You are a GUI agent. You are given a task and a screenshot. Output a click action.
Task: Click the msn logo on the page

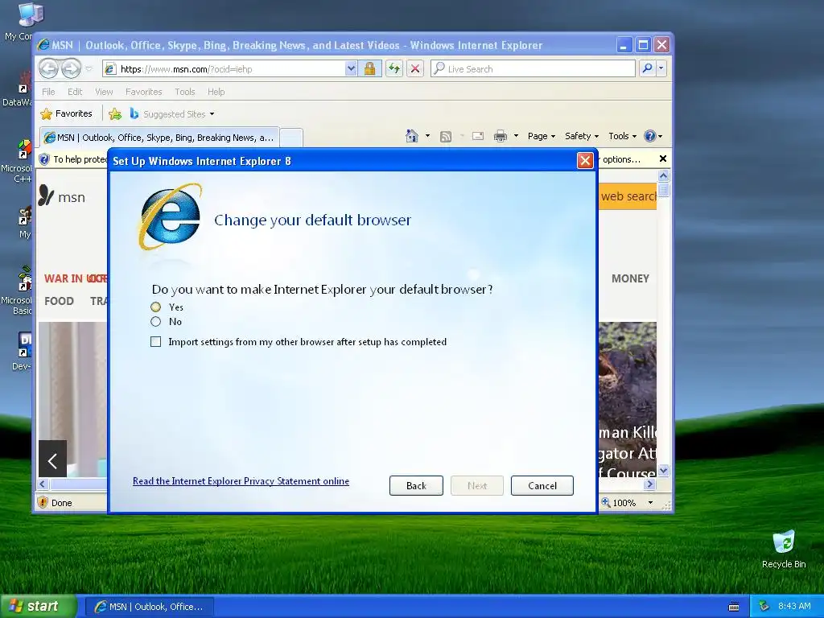[x=62, y=196]
